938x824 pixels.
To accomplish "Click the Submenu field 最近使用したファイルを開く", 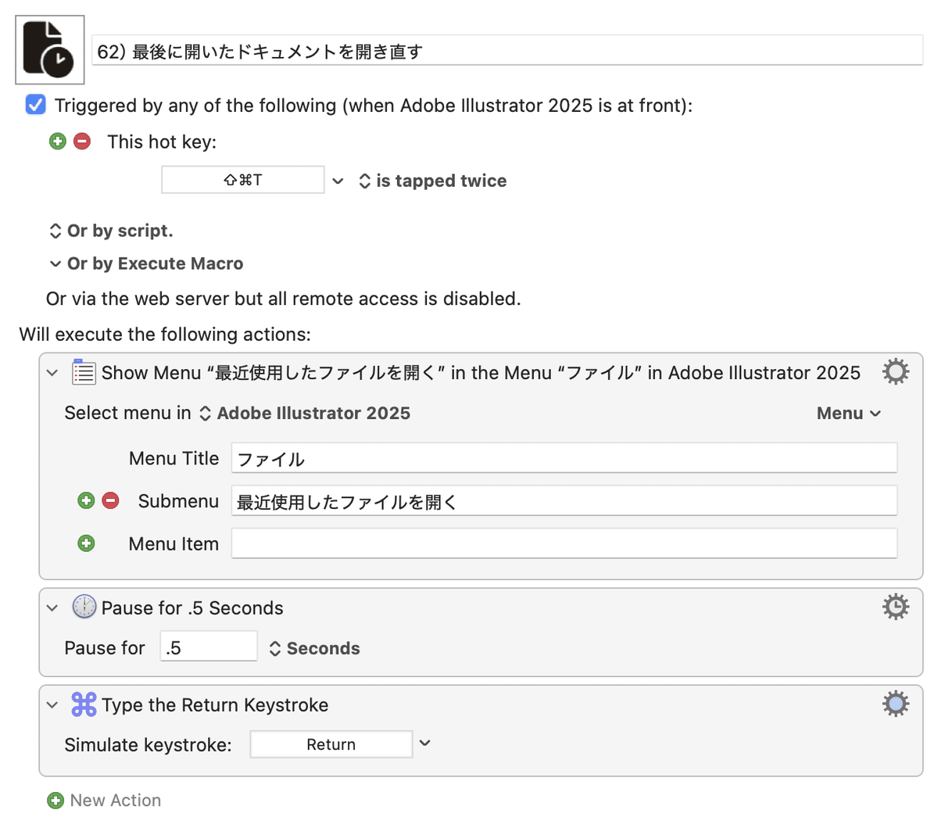I will 564,501.
